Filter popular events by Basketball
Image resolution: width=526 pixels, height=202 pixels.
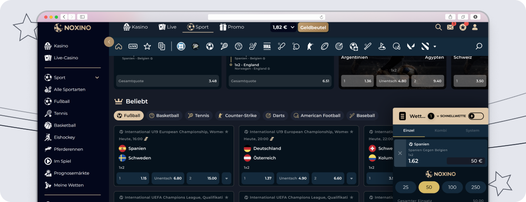[164, 116]
